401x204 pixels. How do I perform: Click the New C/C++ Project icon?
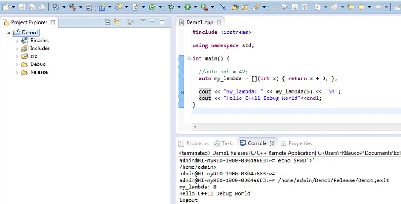[x=102, y=7]
